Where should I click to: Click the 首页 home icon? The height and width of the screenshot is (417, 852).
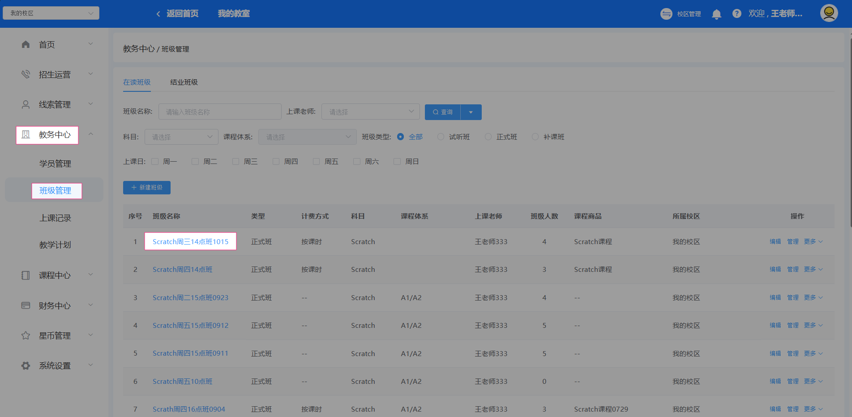click(26, 44)
